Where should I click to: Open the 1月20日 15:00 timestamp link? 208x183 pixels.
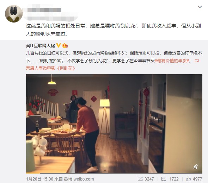pos(40,179)
